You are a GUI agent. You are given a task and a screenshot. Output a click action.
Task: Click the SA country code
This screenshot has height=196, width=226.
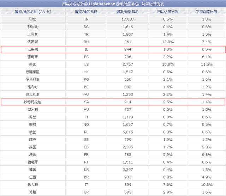pos(86,102)
